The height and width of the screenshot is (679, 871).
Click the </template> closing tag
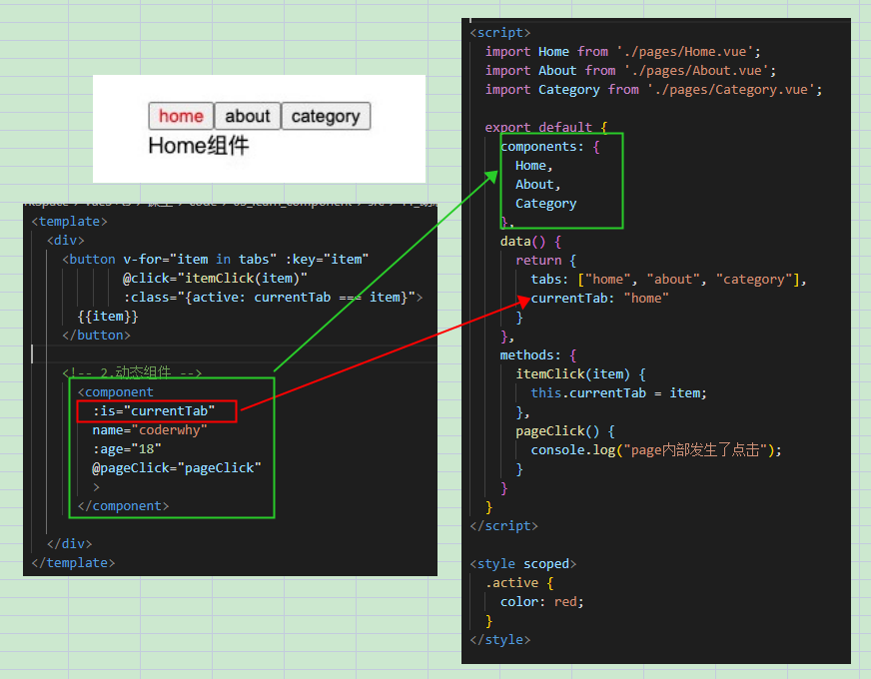pyautogui.click(x=73, y=563)
